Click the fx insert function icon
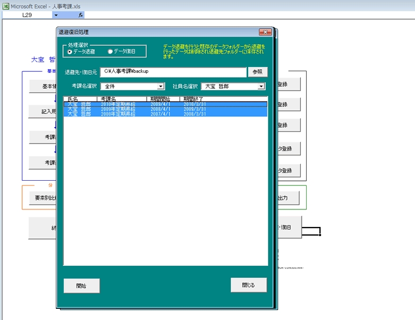Image resolution: width=415 pixels, height=320 pixels. (x=81, y=15)
